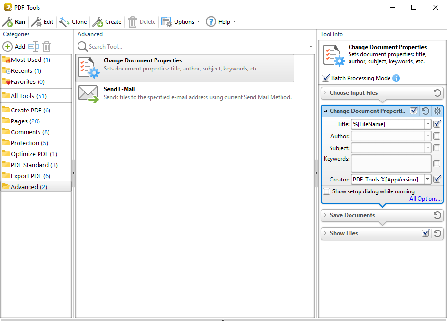Click the delete category trash icon
447x322 pixels.
coord(47,47)
